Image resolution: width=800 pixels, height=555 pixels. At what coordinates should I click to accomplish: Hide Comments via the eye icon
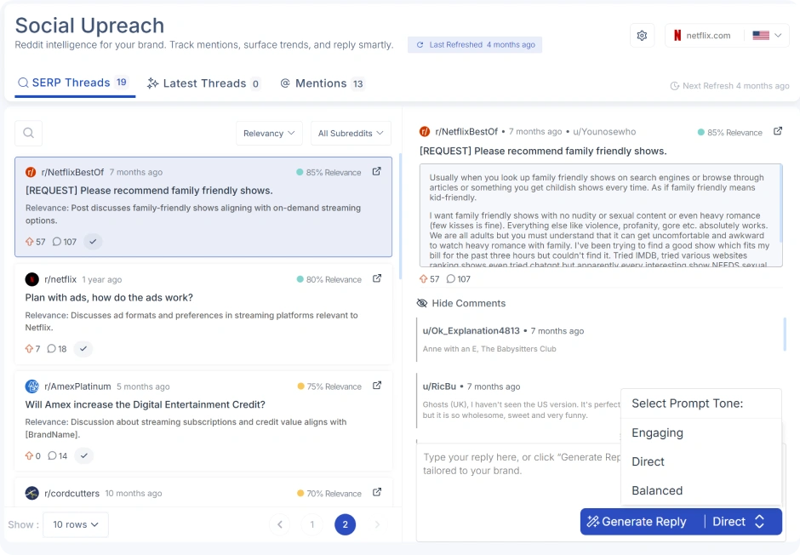[422, 304]
